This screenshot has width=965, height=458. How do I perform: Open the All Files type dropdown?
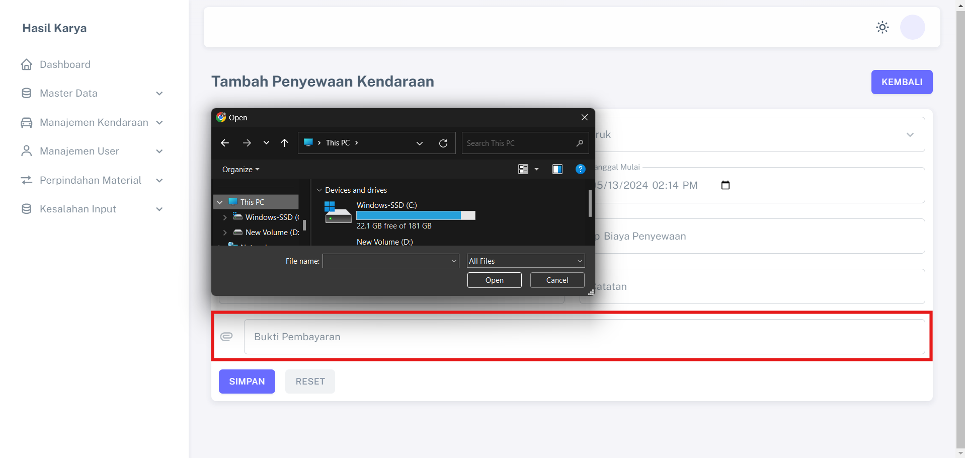[525, 261]
